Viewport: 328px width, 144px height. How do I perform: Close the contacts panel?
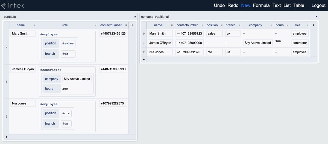[135, 17]
